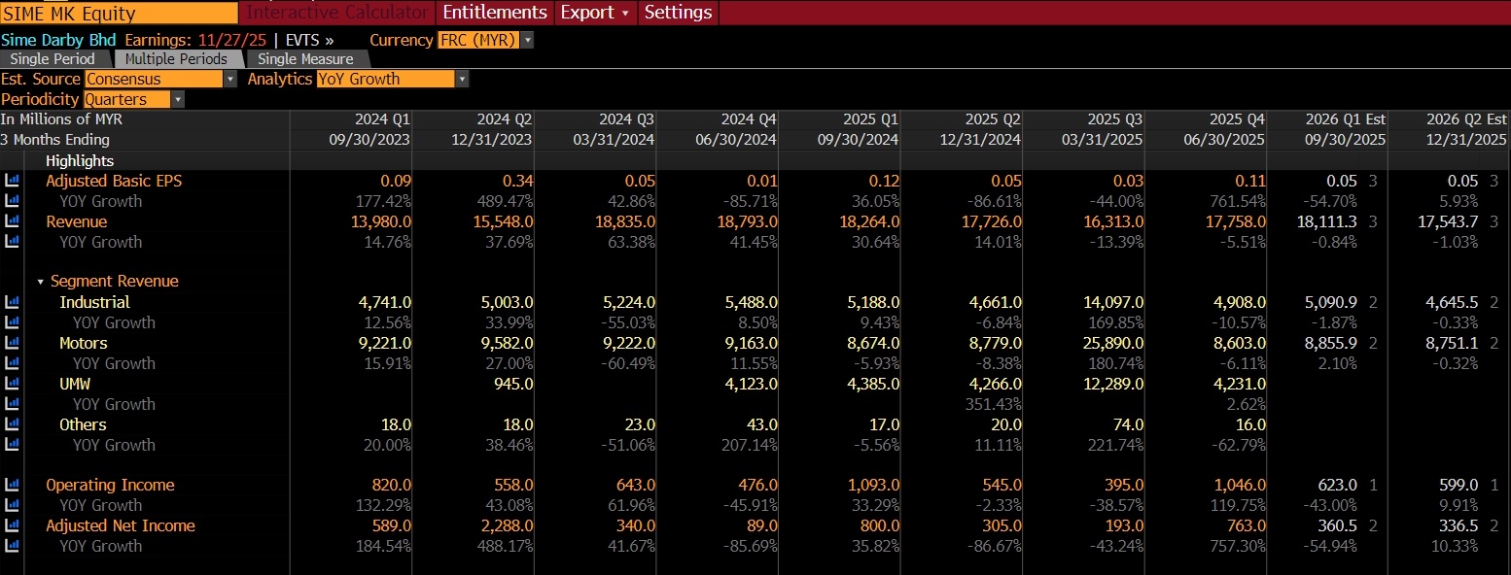Click the 2025 Q4 column header

(1237, 119)
